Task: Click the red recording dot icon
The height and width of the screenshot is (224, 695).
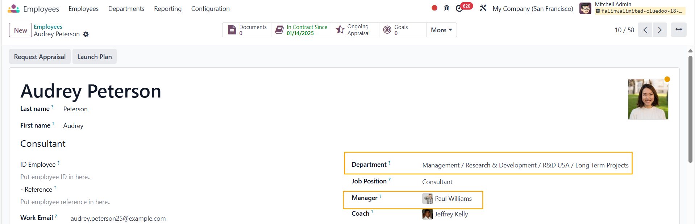Action: 434,8
